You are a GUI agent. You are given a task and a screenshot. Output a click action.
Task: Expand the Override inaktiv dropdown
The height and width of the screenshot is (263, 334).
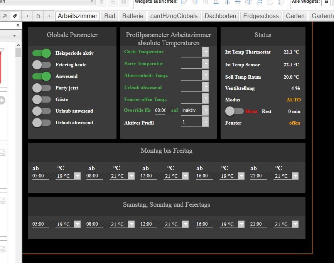click(x=205, y=110)
